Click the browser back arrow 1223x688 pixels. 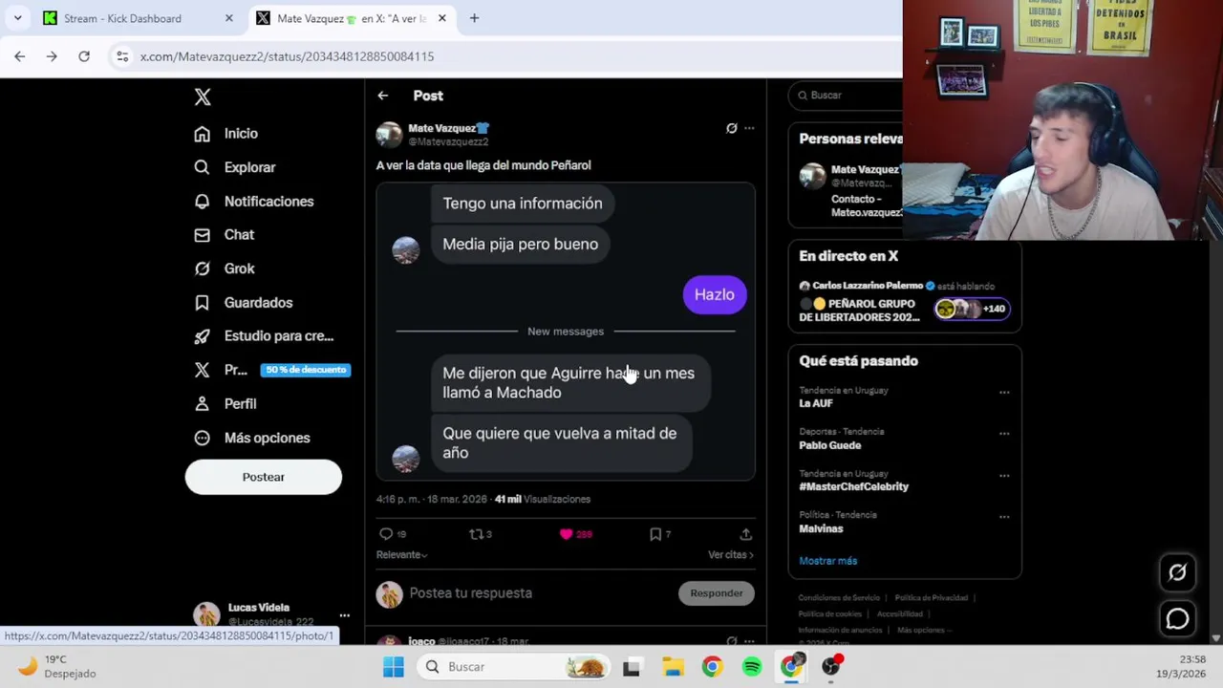point(19,56)
